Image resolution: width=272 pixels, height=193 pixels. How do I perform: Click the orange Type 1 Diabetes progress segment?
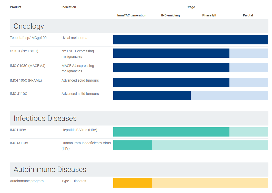pos(133,183)
